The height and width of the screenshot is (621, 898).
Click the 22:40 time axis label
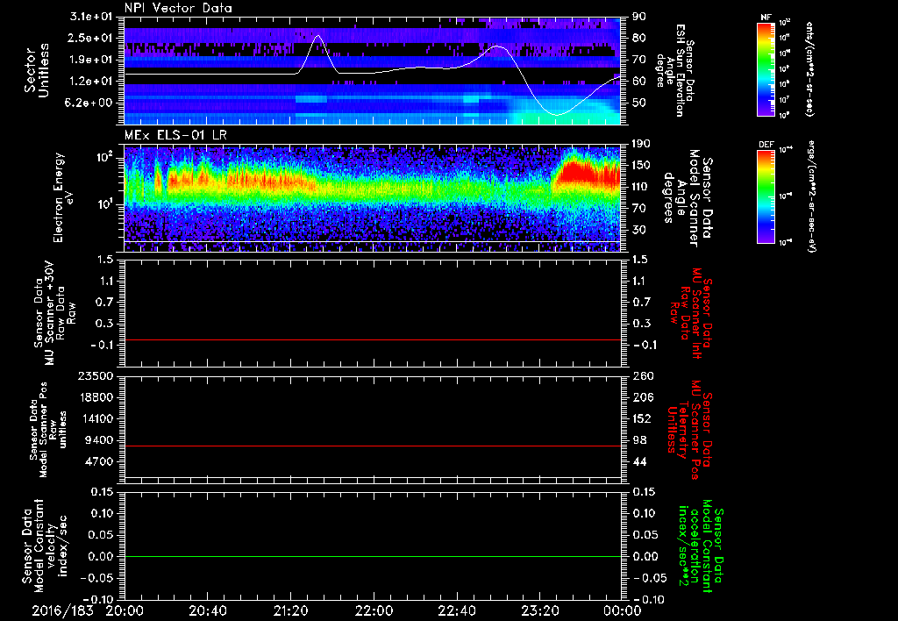[x=456, y=610]
